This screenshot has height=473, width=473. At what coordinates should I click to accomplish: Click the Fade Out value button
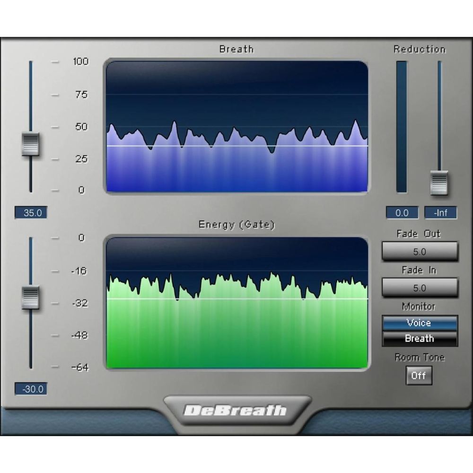click(x=419, y=251)
